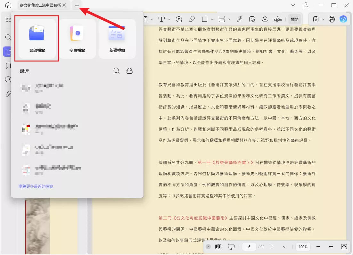Click the fit page icon at bottom right
Image resolution: width=353 pixels, height=255 pixels.
coord(344,247)
